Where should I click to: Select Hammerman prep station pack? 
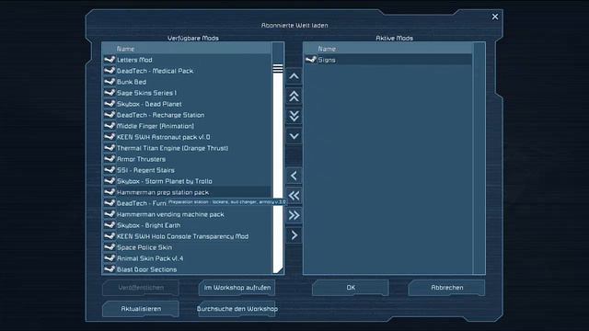click(187, 192)
